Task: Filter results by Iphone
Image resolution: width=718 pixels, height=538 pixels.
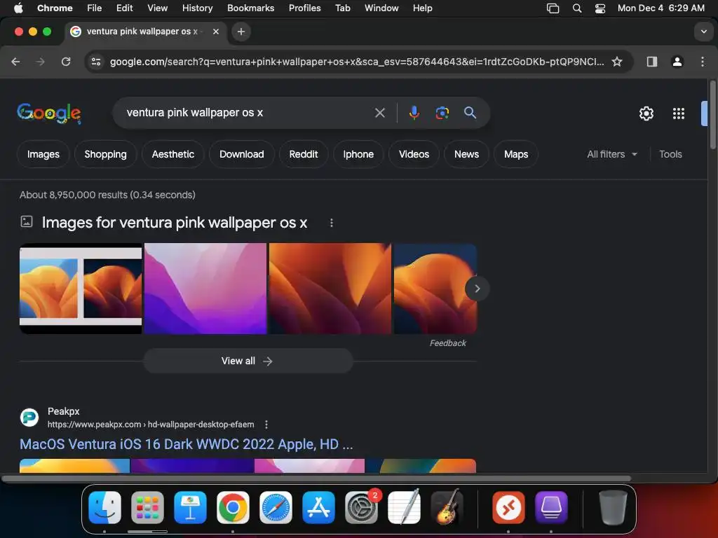Action: pyautogui.click(x=358, y=154)
